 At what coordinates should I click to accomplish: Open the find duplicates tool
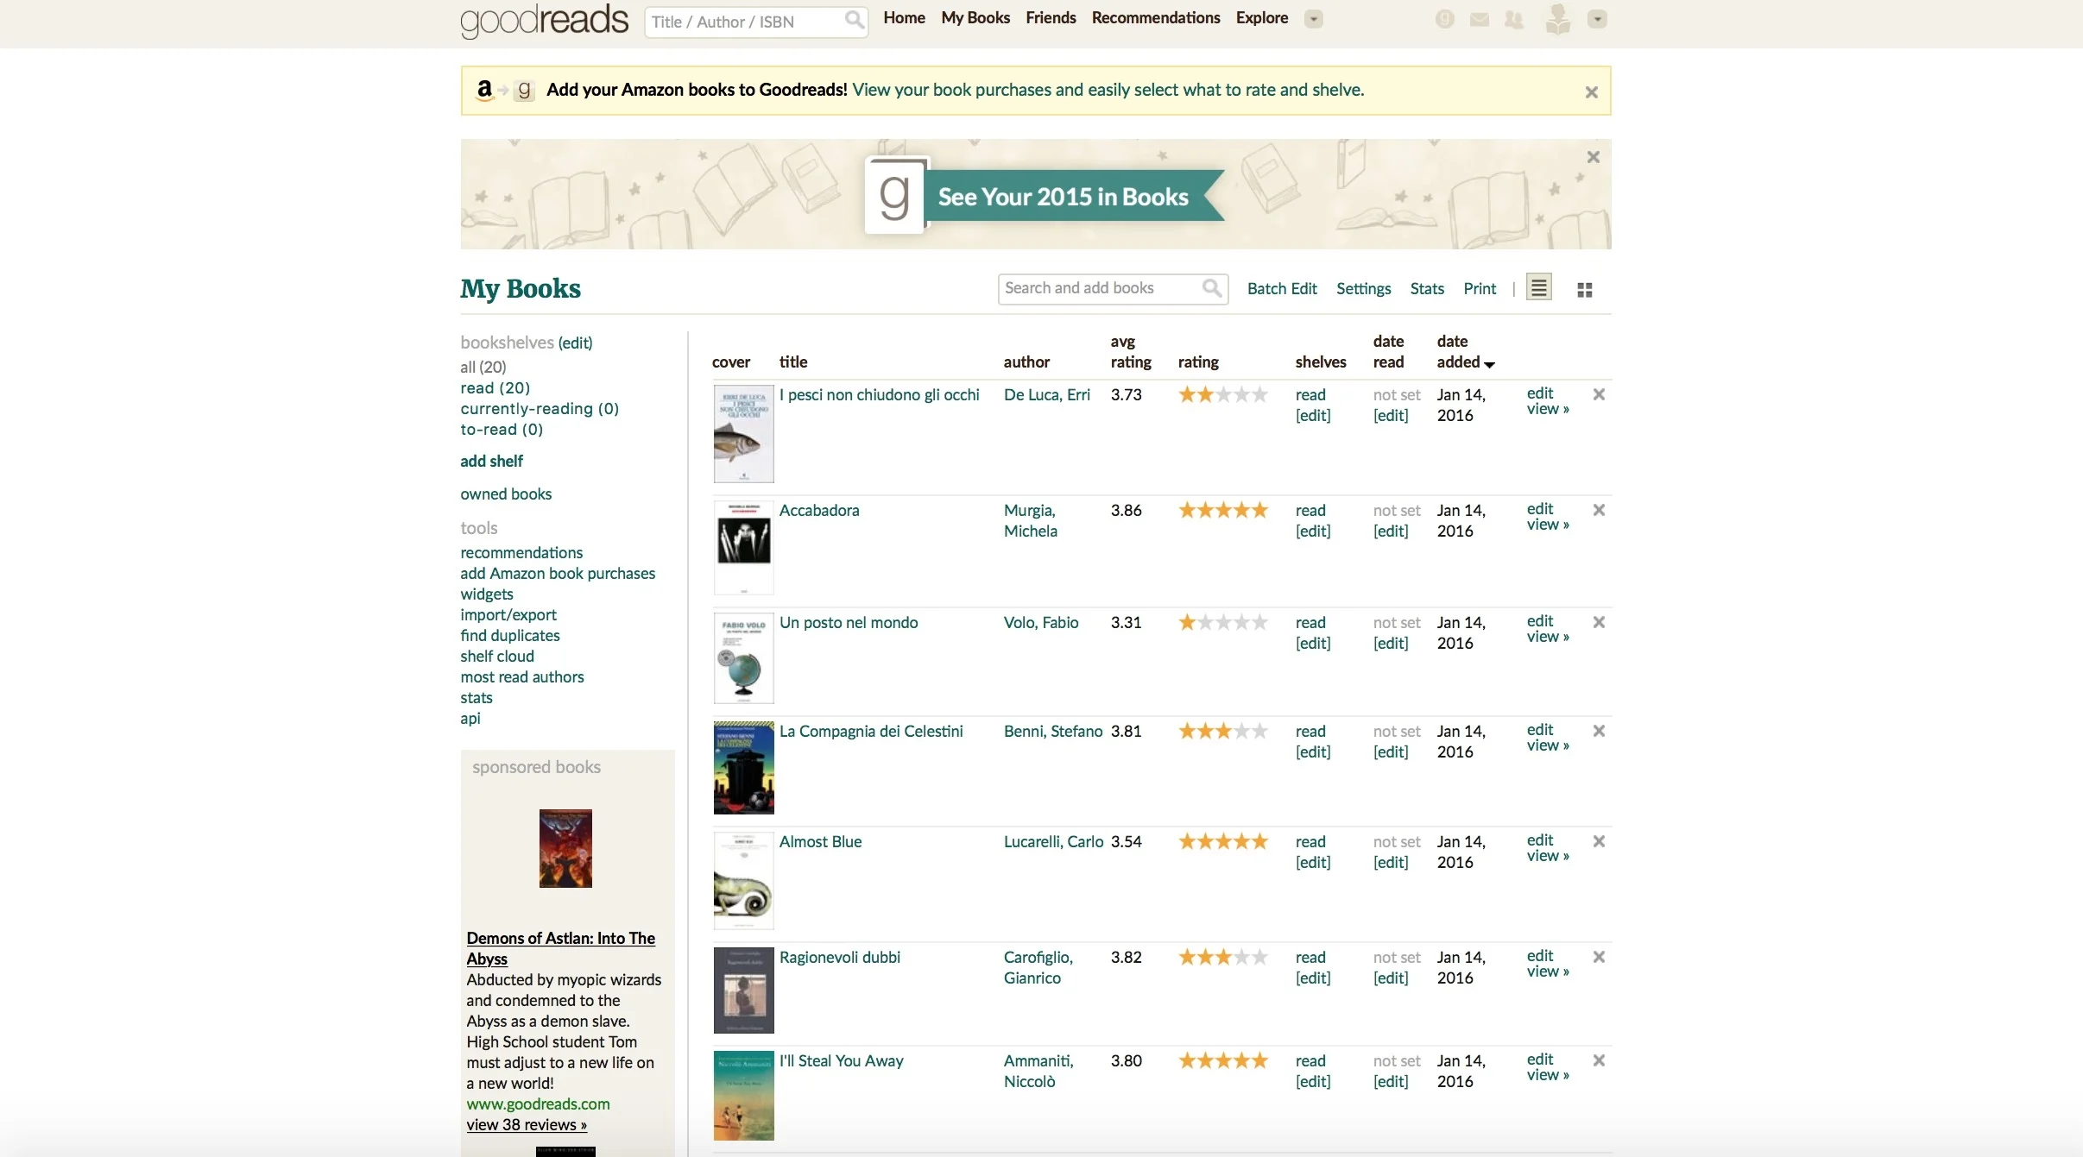pos(510,636)
